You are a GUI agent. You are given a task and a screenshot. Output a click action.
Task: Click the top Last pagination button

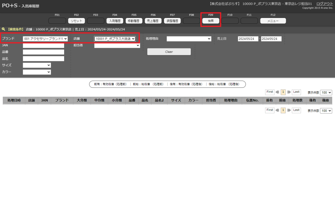(296, 92)
